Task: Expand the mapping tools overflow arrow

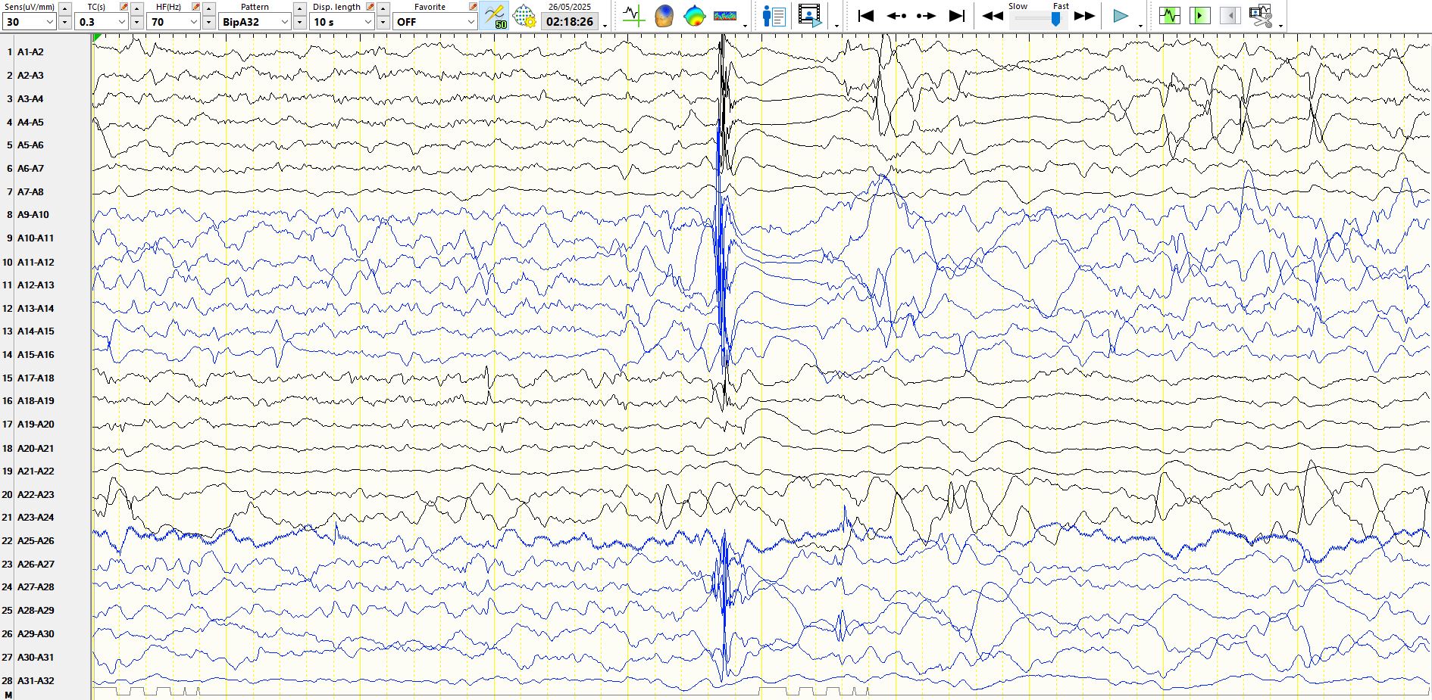Action: click(x=745, y=25)
